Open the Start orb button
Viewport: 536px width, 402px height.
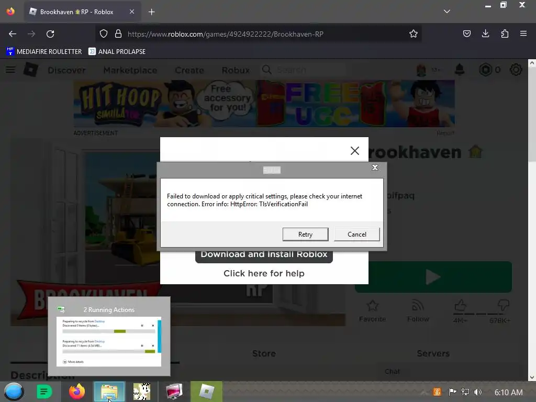14,392
